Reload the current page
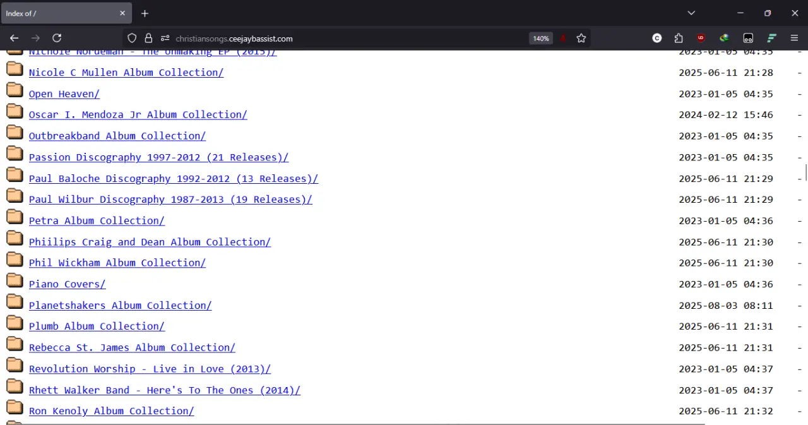The image size is (808, 425). (57, 38)
